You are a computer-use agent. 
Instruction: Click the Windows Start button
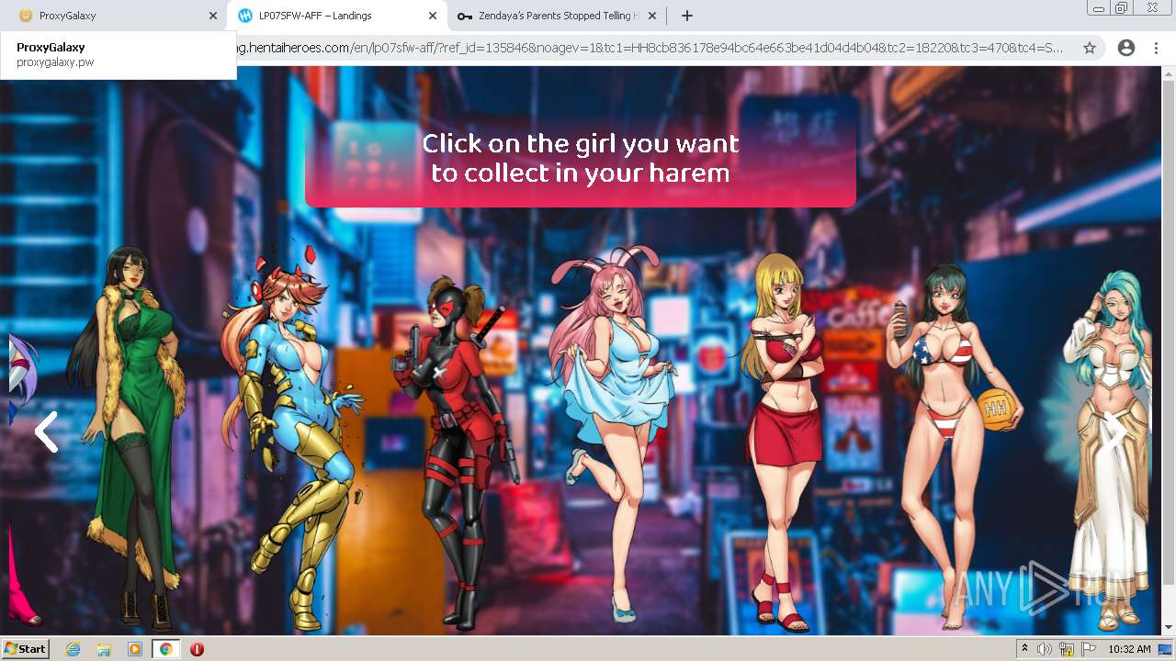[26, 649]
